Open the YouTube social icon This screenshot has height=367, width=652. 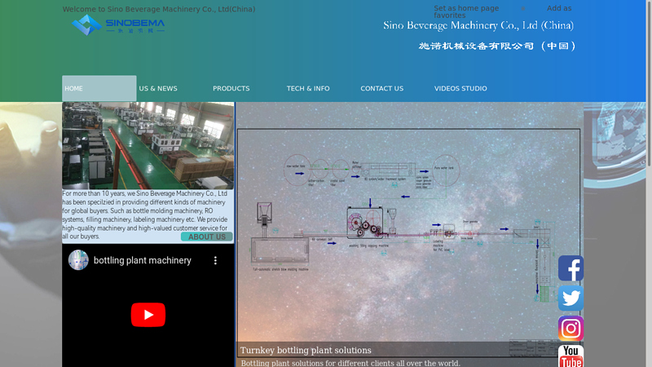[570, 356]
